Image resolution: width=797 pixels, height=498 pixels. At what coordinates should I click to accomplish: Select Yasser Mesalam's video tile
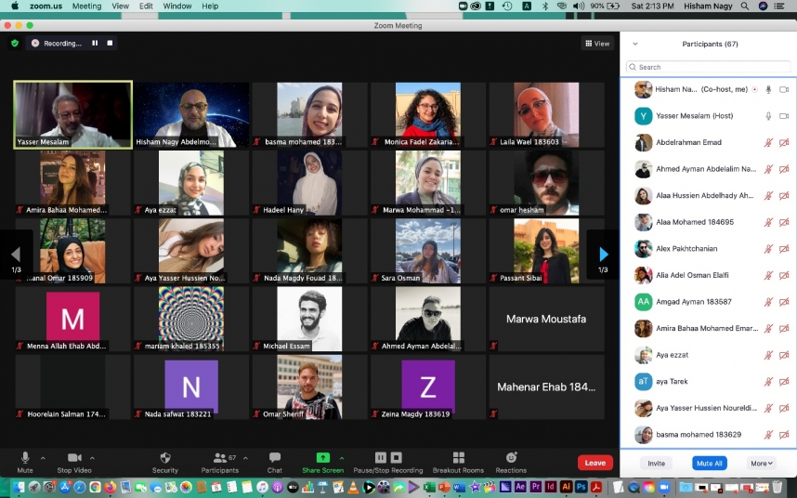tap(73, 115)
